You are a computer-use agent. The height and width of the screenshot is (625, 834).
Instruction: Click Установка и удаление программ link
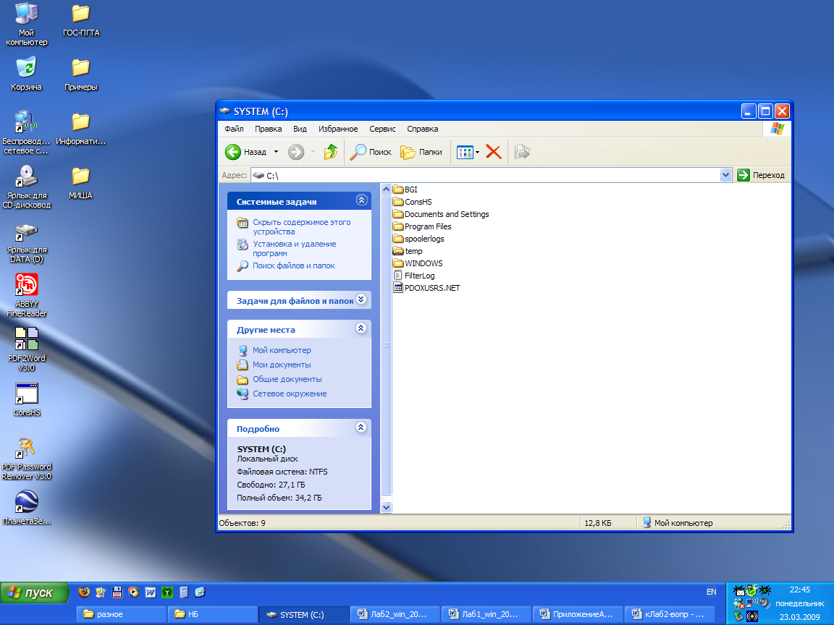point(294,249)
